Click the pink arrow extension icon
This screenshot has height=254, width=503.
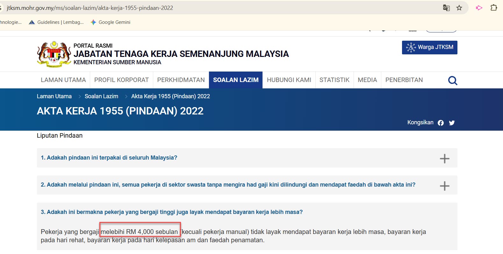[479, 8]
